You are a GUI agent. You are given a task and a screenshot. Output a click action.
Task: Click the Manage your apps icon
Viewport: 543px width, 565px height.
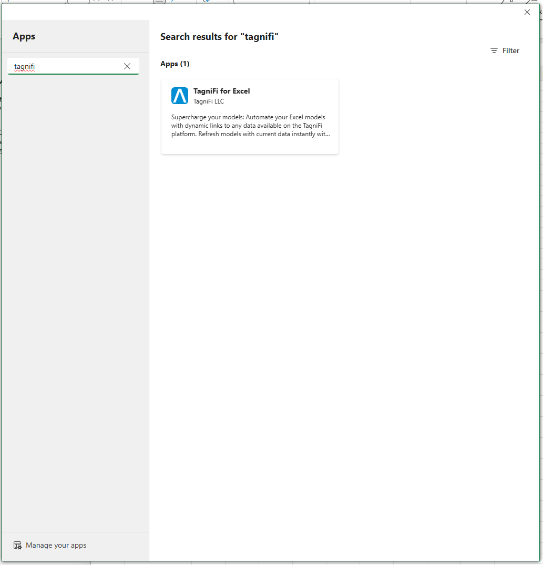pos(17,545)
